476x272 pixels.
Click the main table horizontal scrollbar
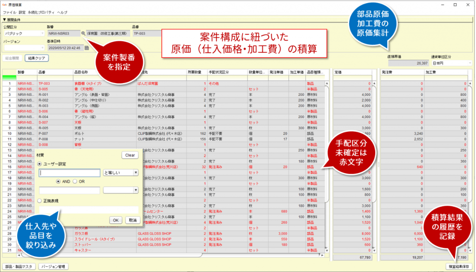(x=170, y=255)
